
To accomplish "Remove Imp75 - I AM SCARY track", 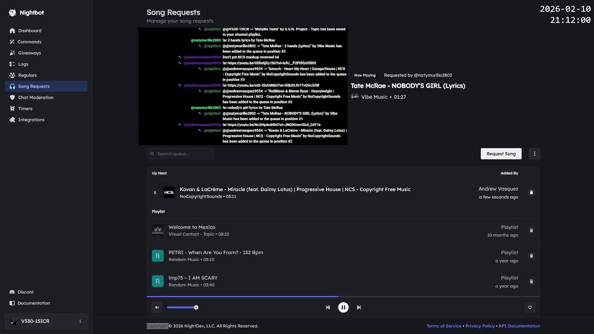I will tap(531, 281).
